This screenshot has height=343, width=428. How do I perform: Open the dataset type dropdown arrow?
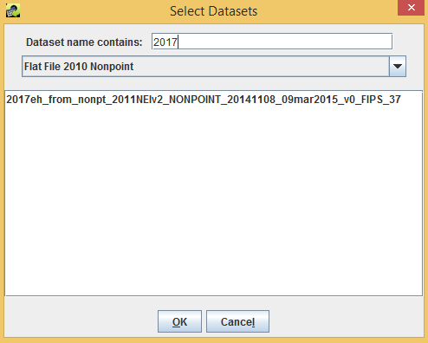pos(398,67)
